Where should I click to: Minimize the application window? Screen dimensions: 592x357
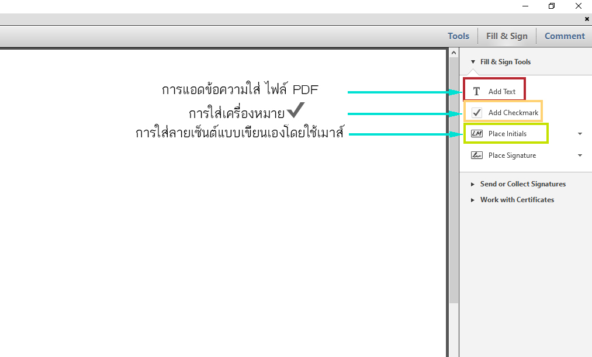pyautogui.click(x=524, y=6)
